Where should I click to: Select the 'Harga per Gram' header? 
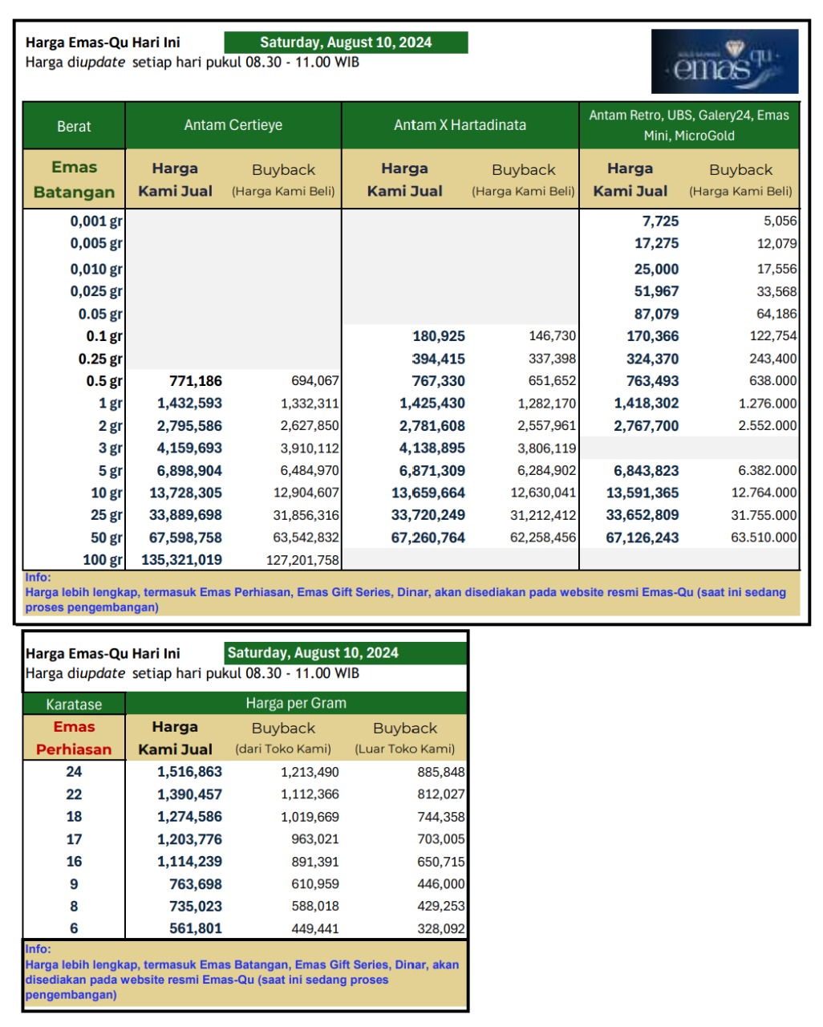point(296,704)
